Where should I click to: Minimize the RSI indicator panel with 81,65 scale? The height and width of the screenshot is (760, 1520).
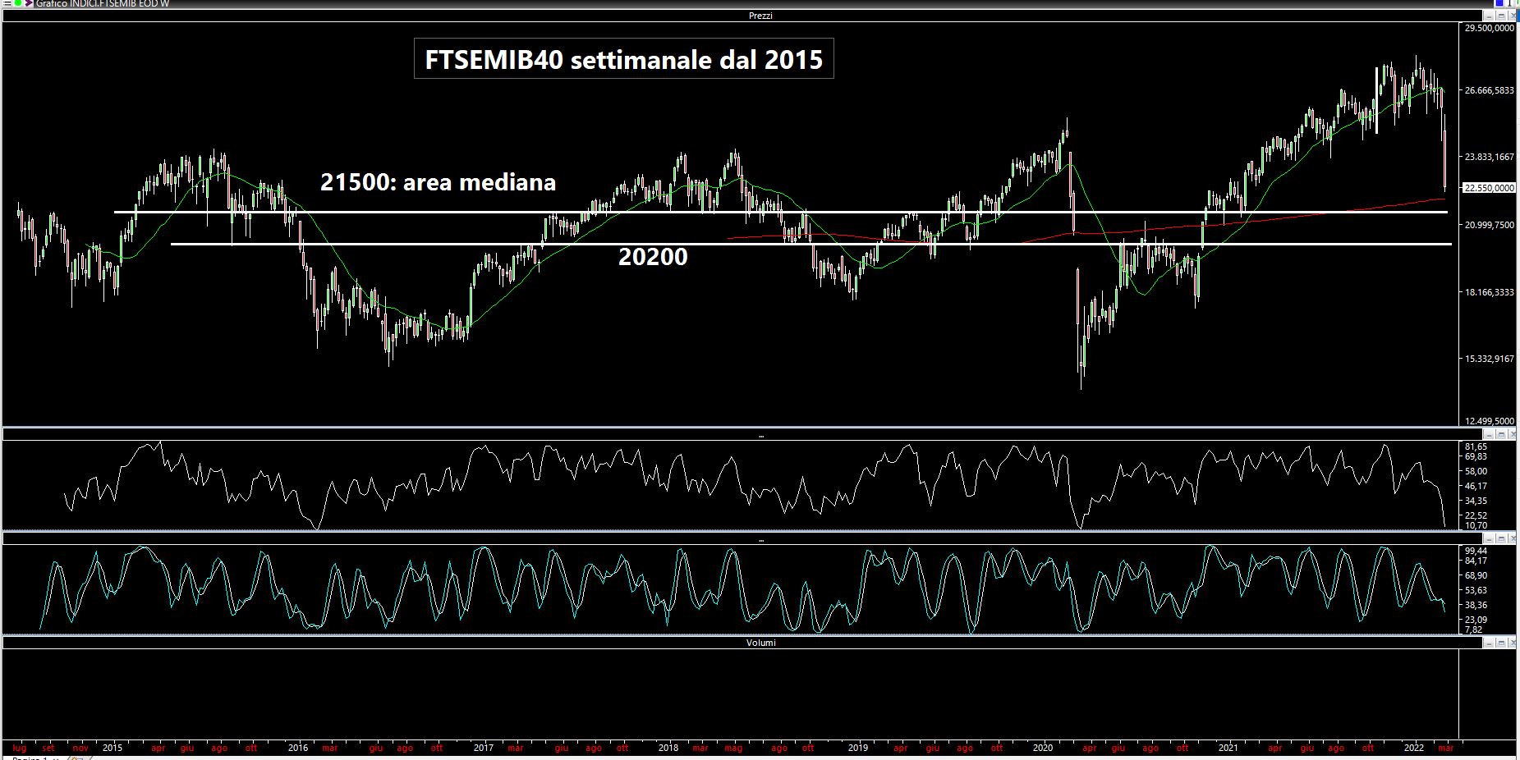point(1489,433)
